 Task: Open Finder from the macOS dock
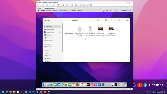[44, 85]
